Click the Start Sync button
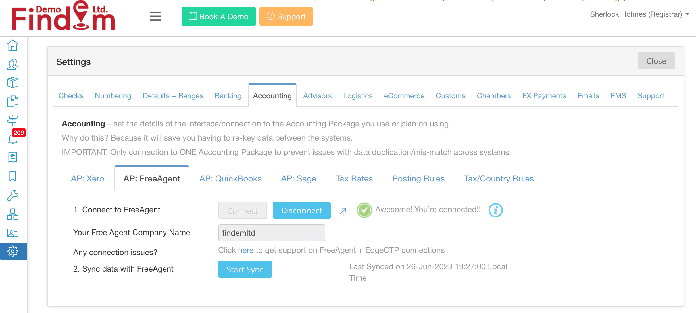The width and height of the screenshot is (696, 313). pos(245,269)
